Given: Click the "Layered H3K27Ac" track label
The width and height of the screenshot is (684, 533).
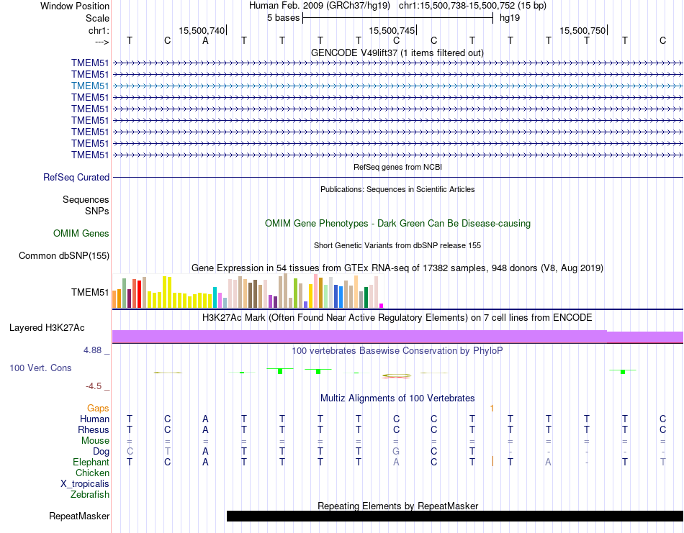Looking at the screenshot, I should [47, 328].
